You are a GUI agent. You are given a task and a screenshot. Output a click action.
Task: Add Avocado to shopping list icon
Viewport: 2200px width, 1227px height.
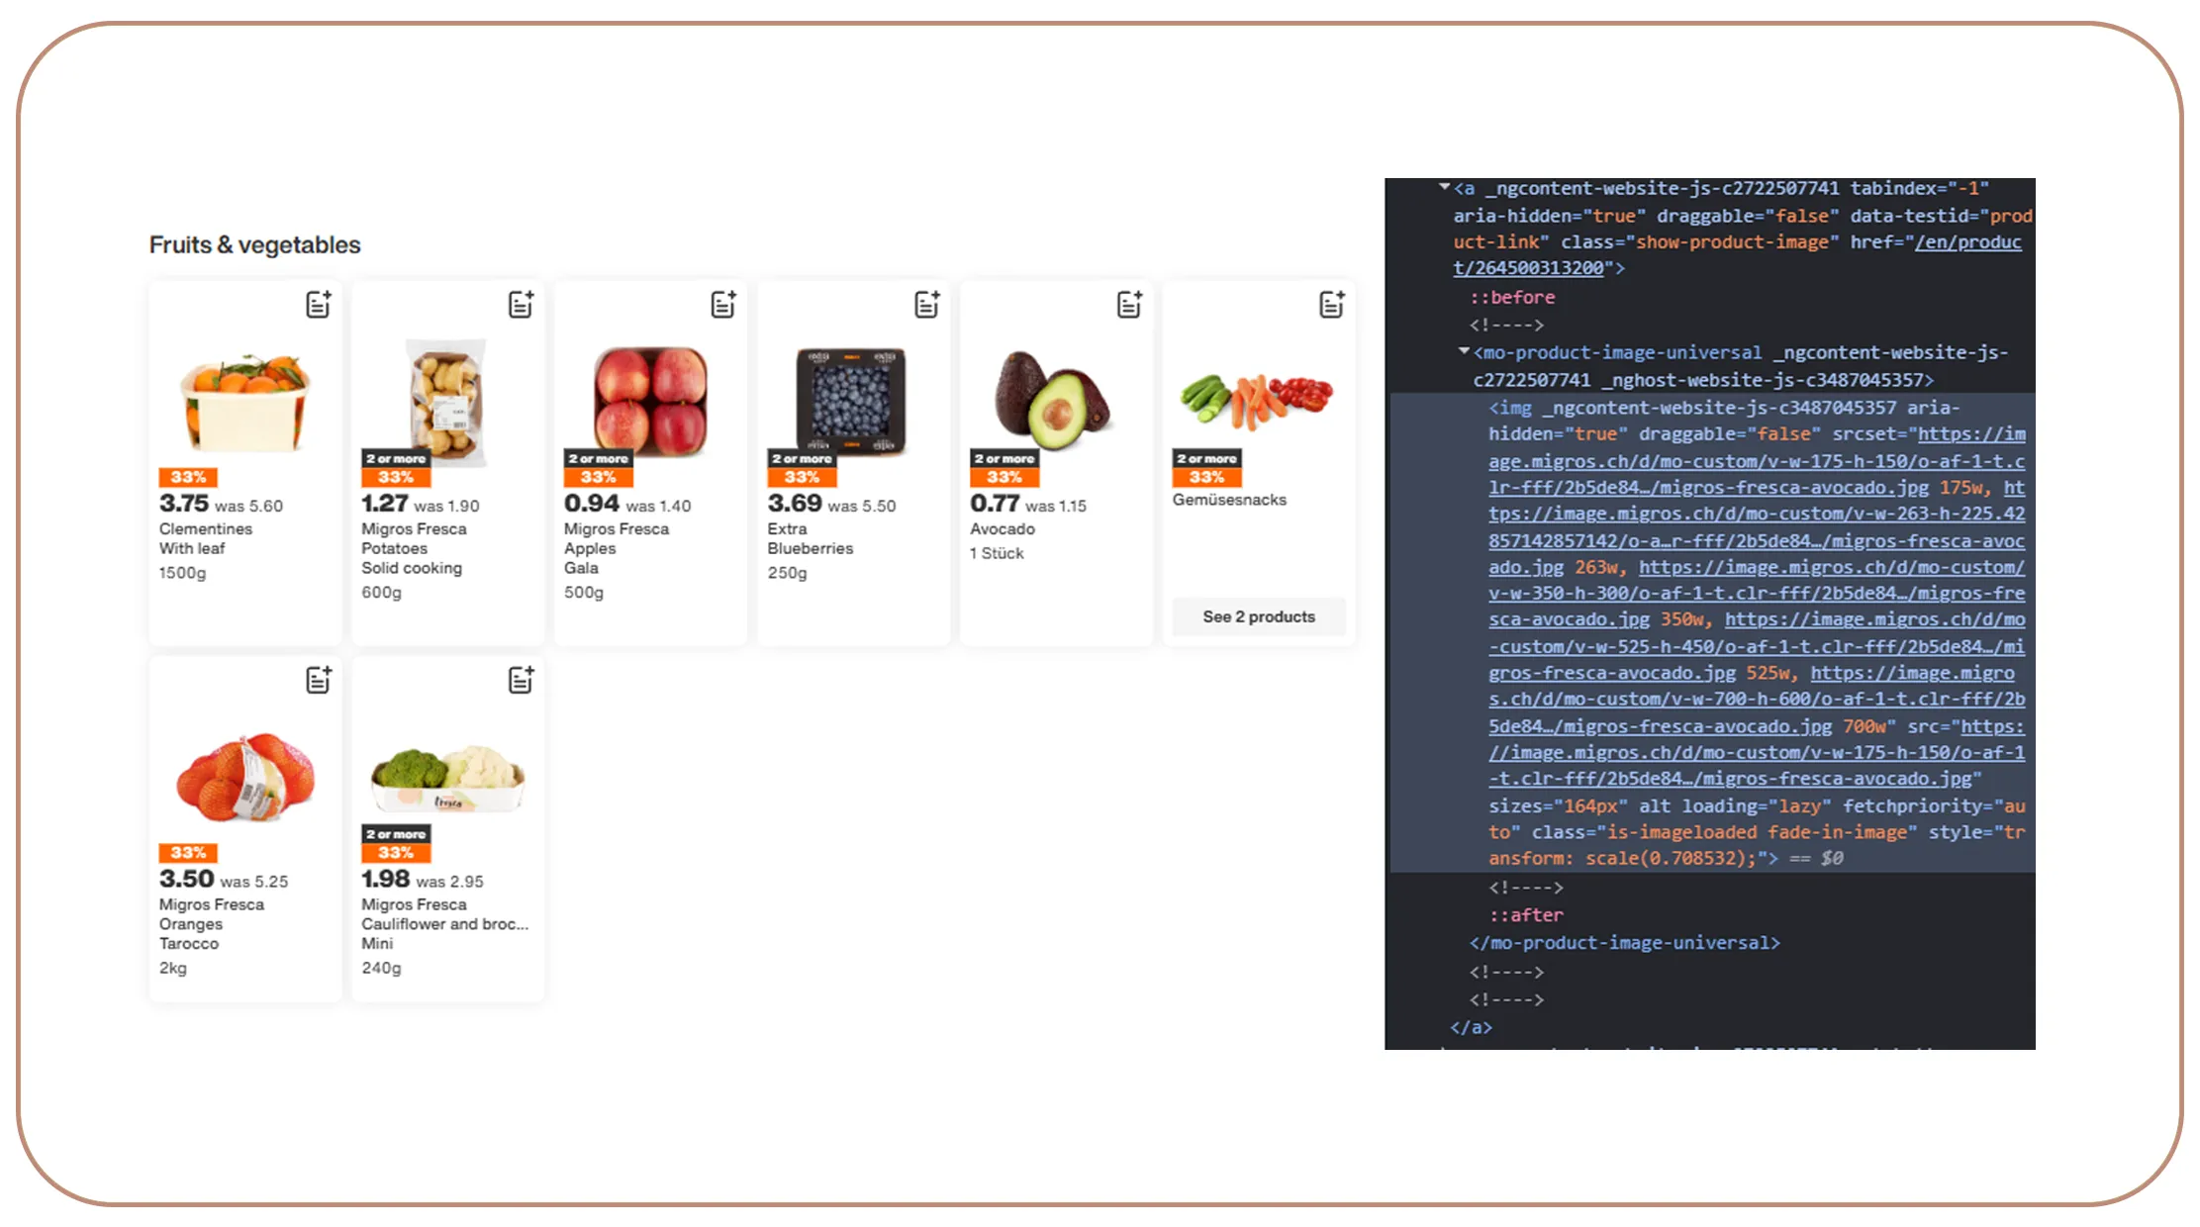[1129, 305]
